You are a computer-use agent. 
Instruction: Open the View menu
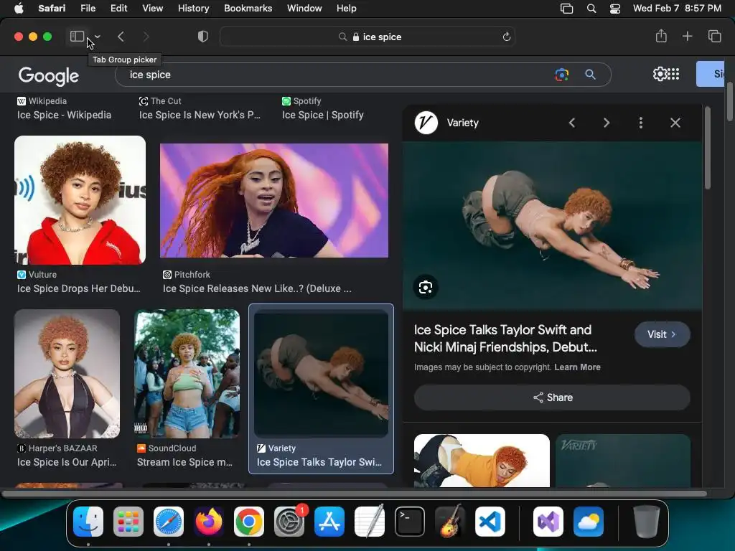(152, 9)
